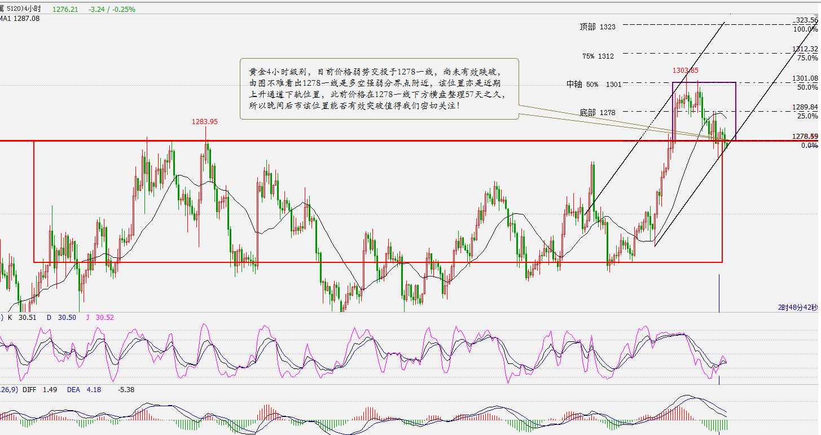Click the countdown timer 2时48分42秒
Screen dimensions: 821x435
[798, 307]
